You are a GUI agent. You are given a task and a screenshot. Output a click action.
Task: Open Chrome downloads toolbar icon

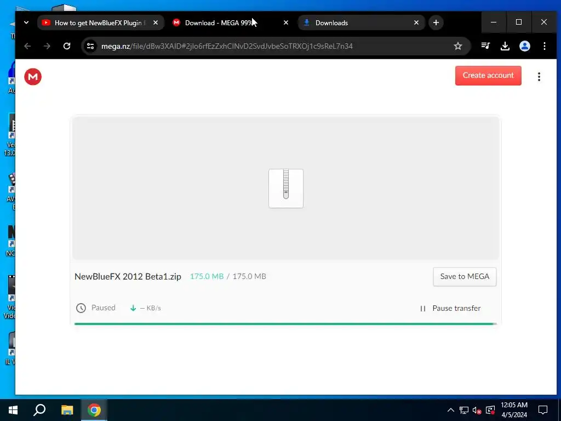point(505,46)
